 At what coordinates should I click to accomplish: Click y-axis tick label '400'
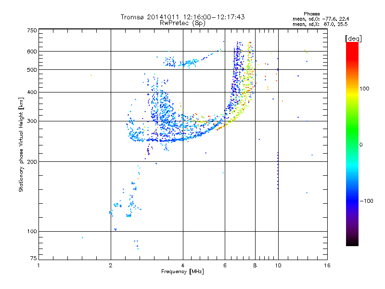pos(32,92)
